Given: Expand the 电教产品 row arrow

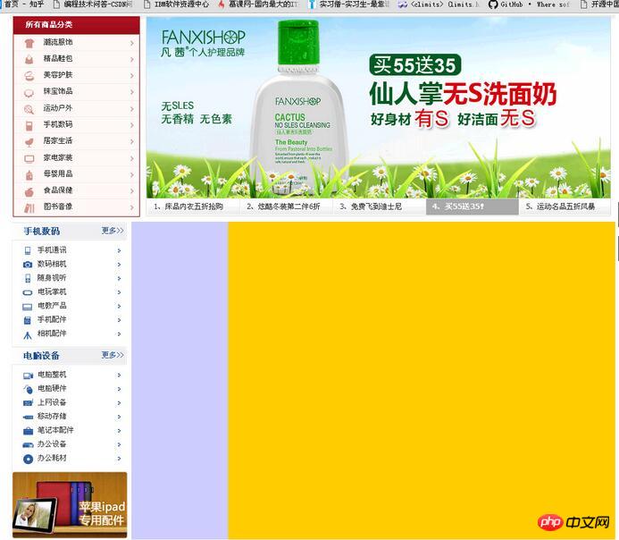Looking at the screenshot, I should pos(119,306).
